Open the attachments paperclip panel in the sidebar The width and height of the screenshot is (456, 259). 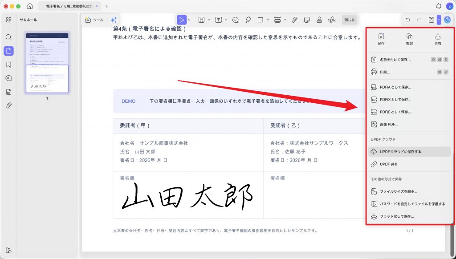pos(9,105)
